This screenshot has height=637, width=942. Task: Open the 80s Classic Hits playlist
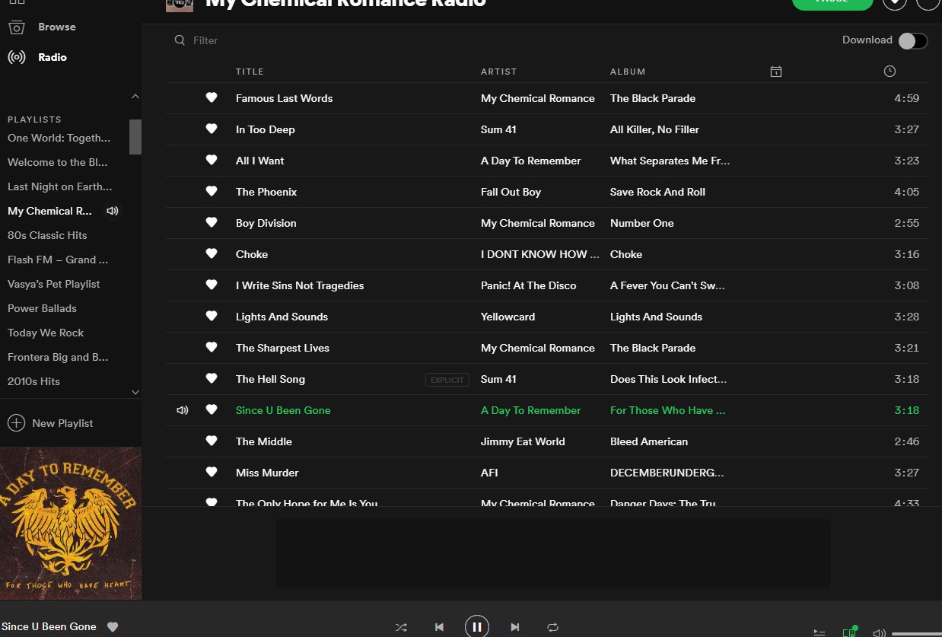[x=47, y=235]
